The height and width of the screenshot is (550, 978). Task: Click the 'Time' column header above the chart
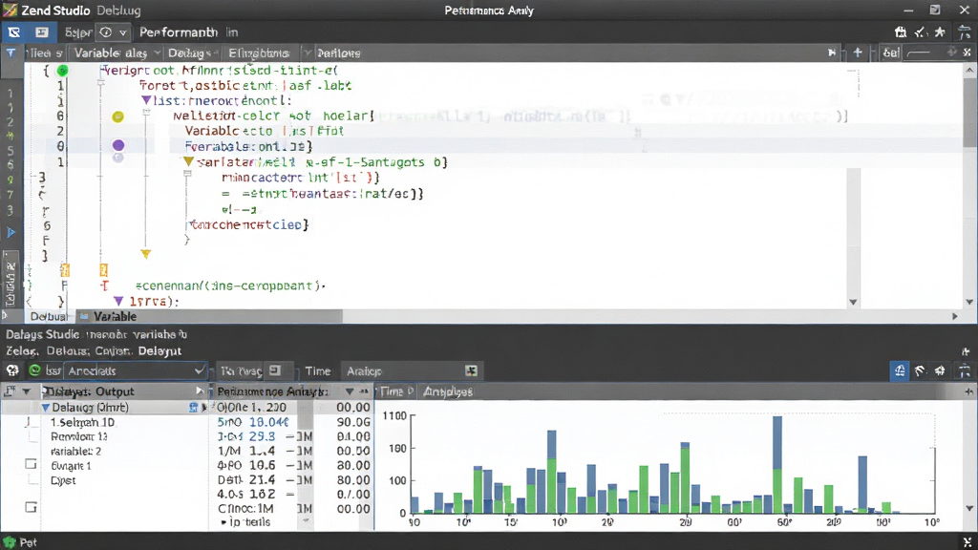(396, 391)
